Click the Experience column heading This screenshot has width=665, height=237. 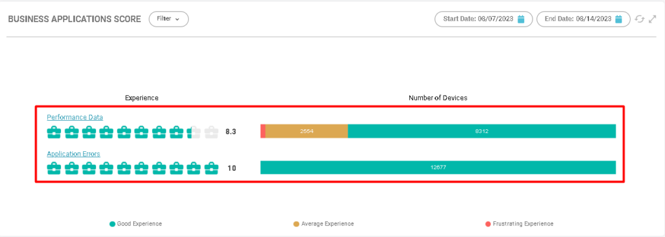[x=142, y=98]
